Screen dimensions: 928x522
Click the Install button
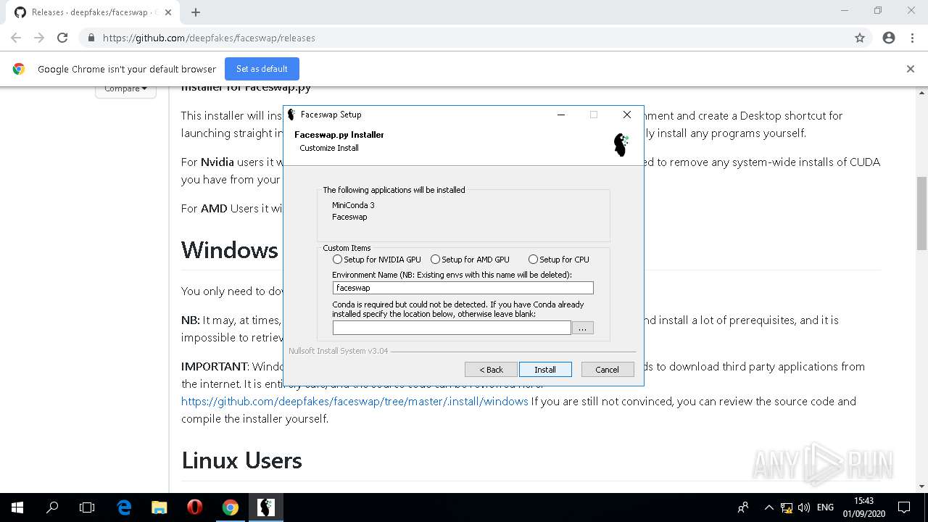coord(545,370)
